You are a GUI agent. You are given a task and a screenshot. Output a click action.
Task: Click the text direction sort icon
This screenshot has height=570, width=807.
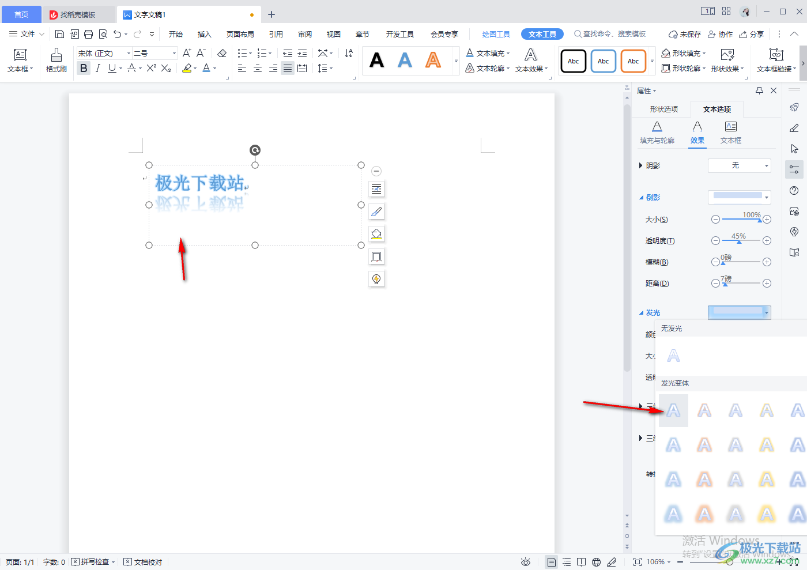[349, 53]
